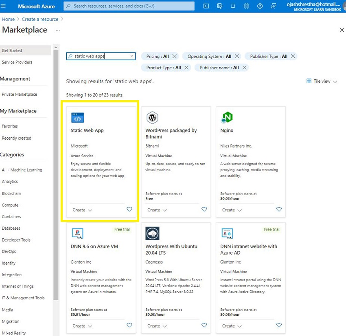The height and width of the screenshot is (336, 346).
Task: Select the Databases category
Action: [x=11, y=228]
